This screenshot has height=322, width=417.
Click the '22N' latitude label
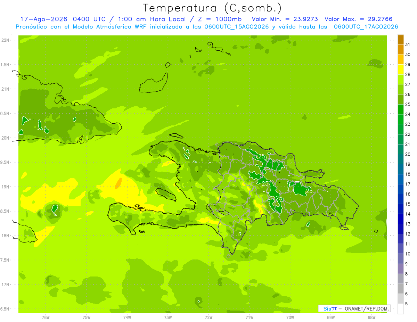pyautogui.click(x=5, y=40)
